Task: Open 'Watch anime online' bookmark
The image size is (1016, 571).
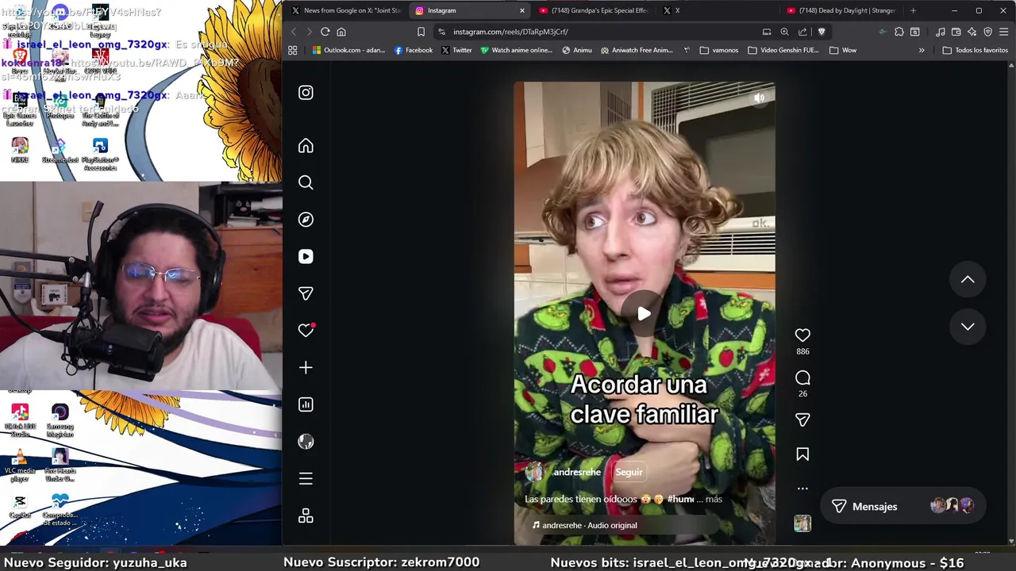Action: [516, 50]
